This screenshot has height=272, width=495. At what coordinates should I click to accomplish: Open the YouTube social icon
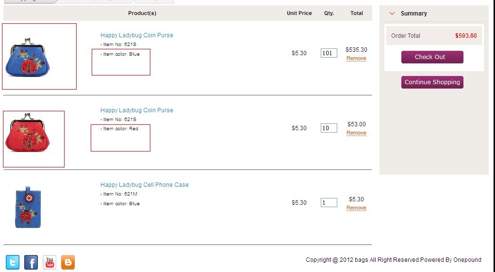coord(49,262)
